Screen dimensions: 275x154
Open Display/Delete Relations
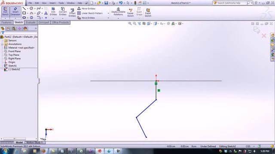pyautogui.click(x=118, y=12)
